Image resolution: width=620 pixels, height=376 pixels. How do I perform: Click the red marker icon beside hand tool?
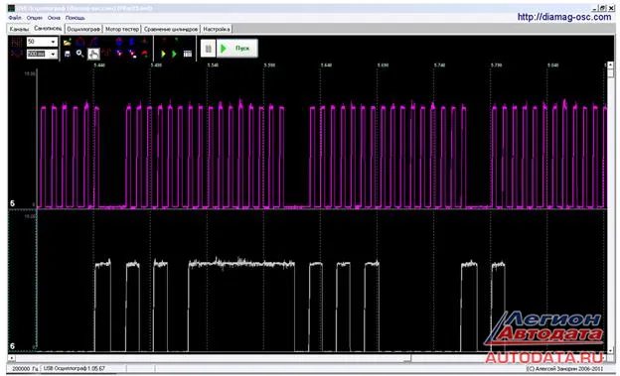[106, 54]
